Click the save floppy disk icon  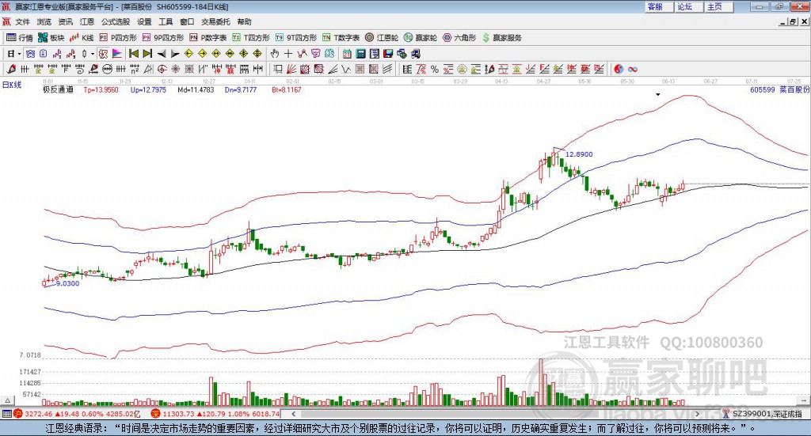point(388,54)
